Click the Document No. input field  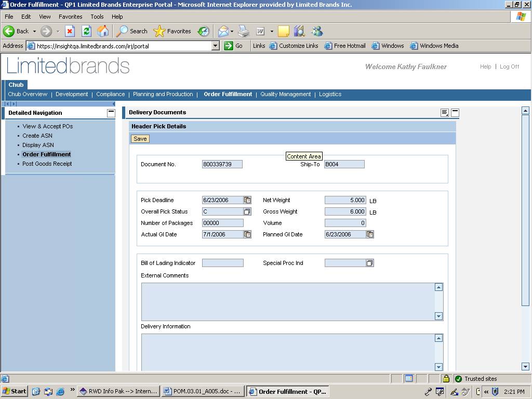pyautogui.click(x=222, y=164)
